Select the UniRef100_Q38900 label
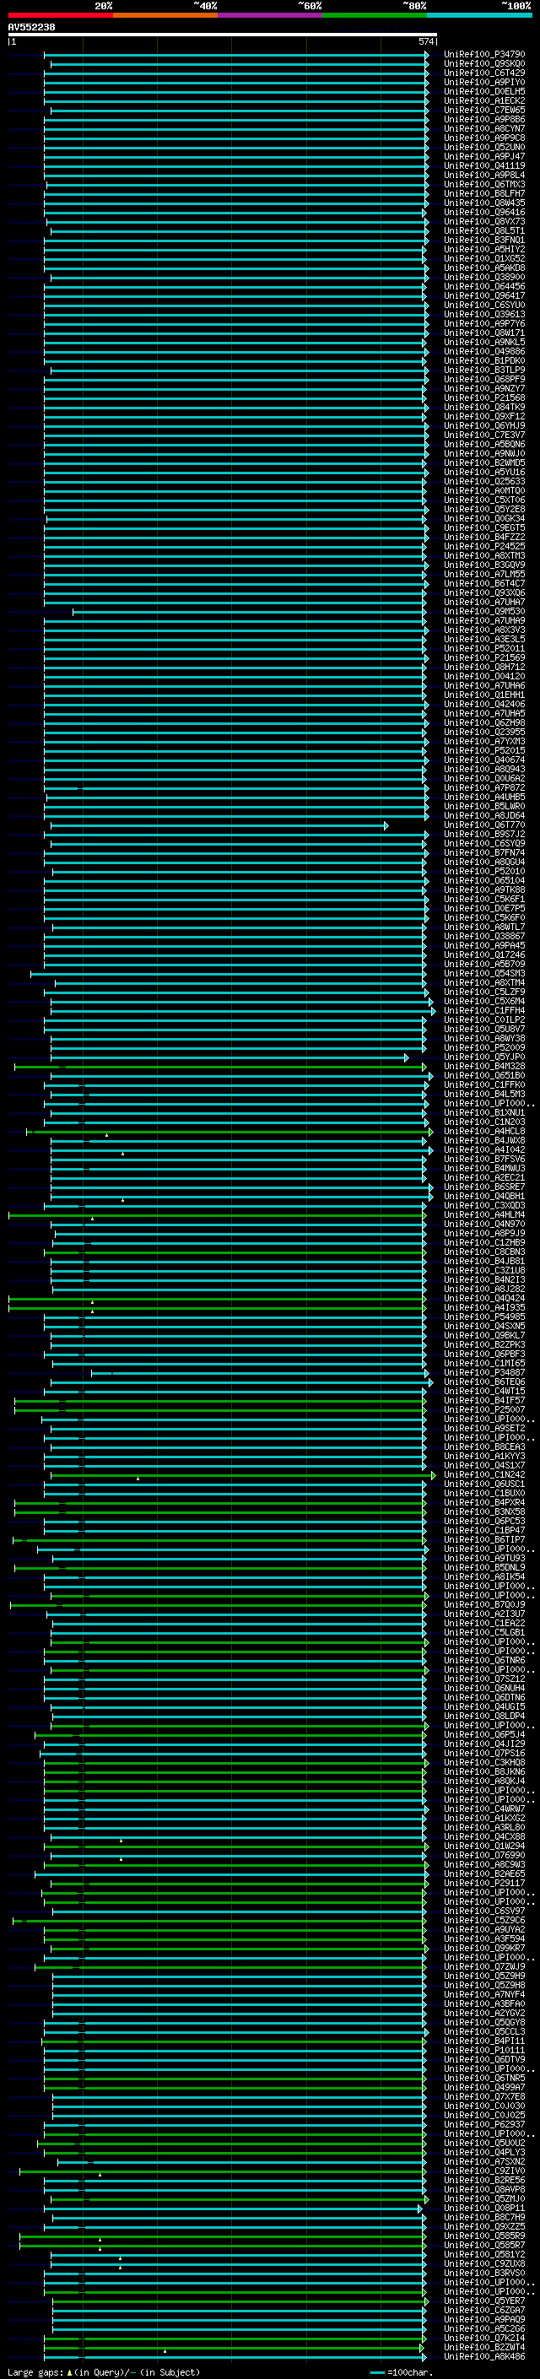The height and width of the screenshot is (2379, 540). tap(483, 277)
